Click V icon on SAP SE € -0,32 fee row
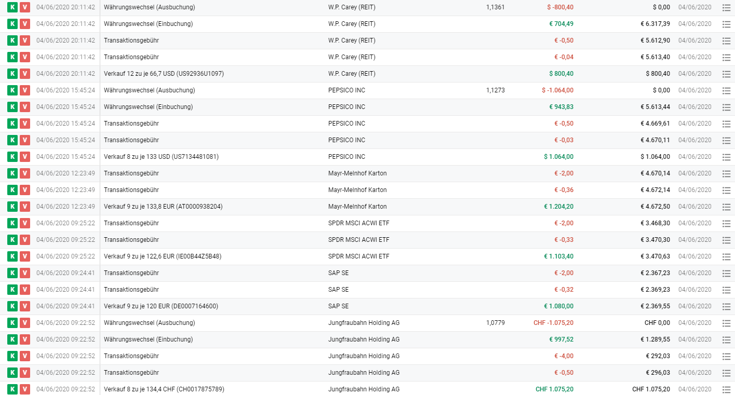This screenshot has width=735, height=395. [x=25, y=290]
